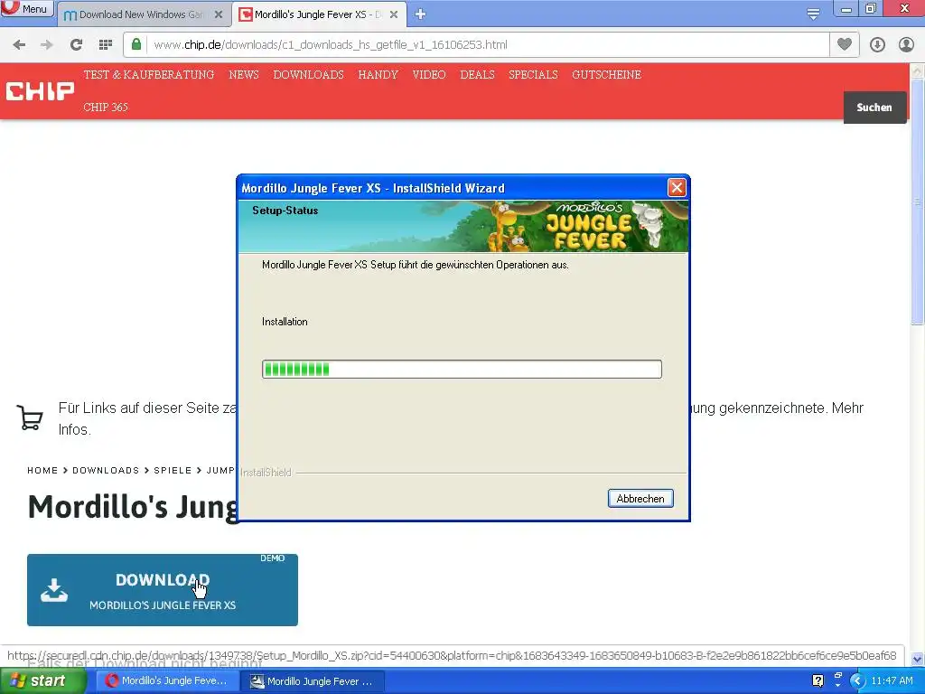Open the user account icon
The height and width of the screenshot is (694, 925).
906,45
